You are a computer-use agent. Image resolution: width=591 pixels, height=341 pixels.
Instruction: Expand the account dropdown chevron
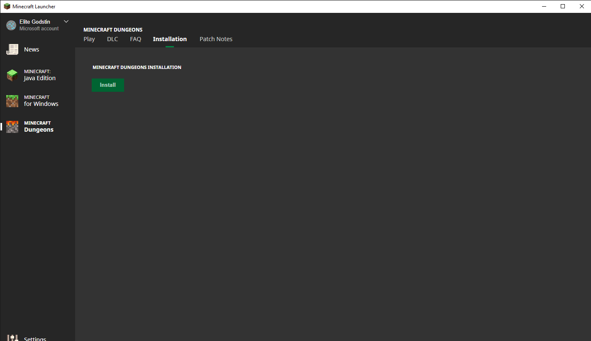click(66, 22)
